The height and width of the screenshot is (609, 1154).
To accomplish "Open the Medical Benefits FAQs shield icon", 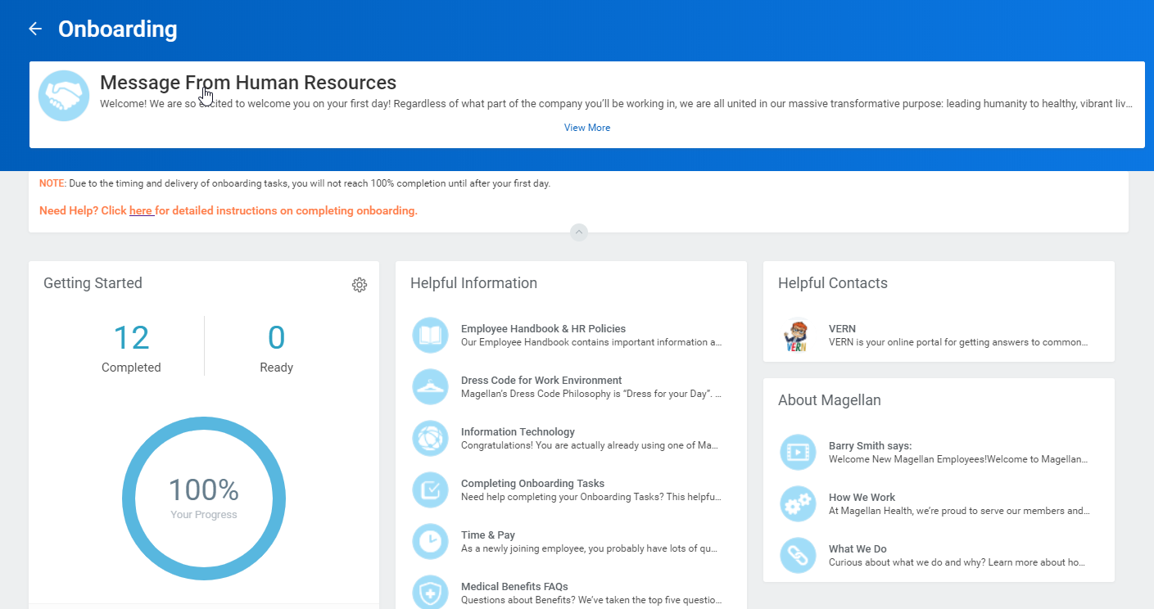I will coord(430,591).
